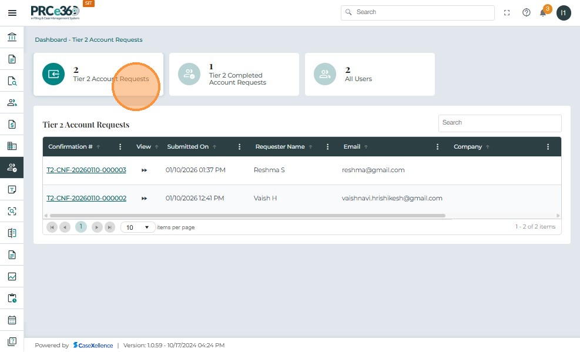Screen dimensions: 580x352
Task: Sort by Email column header
Action: pos(352,147)
